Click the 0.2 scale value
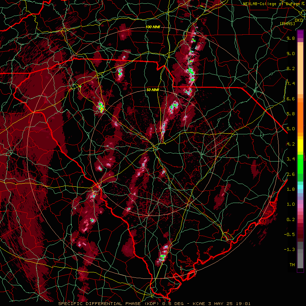Screen dimensions: 306x306 point(291,220)
